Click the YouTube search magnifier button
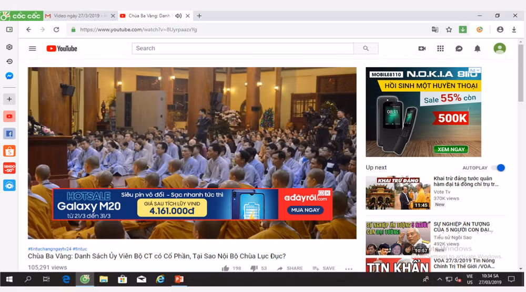Image resolution: width=526 pixels, height=292 pixels. 366,48
